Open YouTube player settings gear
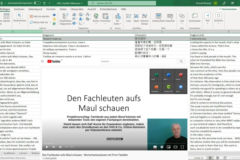This screenshot has width=240, height=160. pyautogui.click(x=162, y=147)
